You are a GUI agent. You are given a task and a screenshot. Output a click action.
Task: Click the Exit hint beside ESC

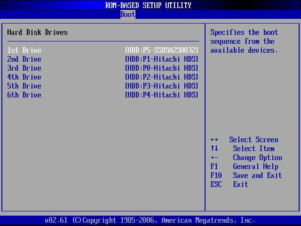pyautogui.click(x=240, y=184)
